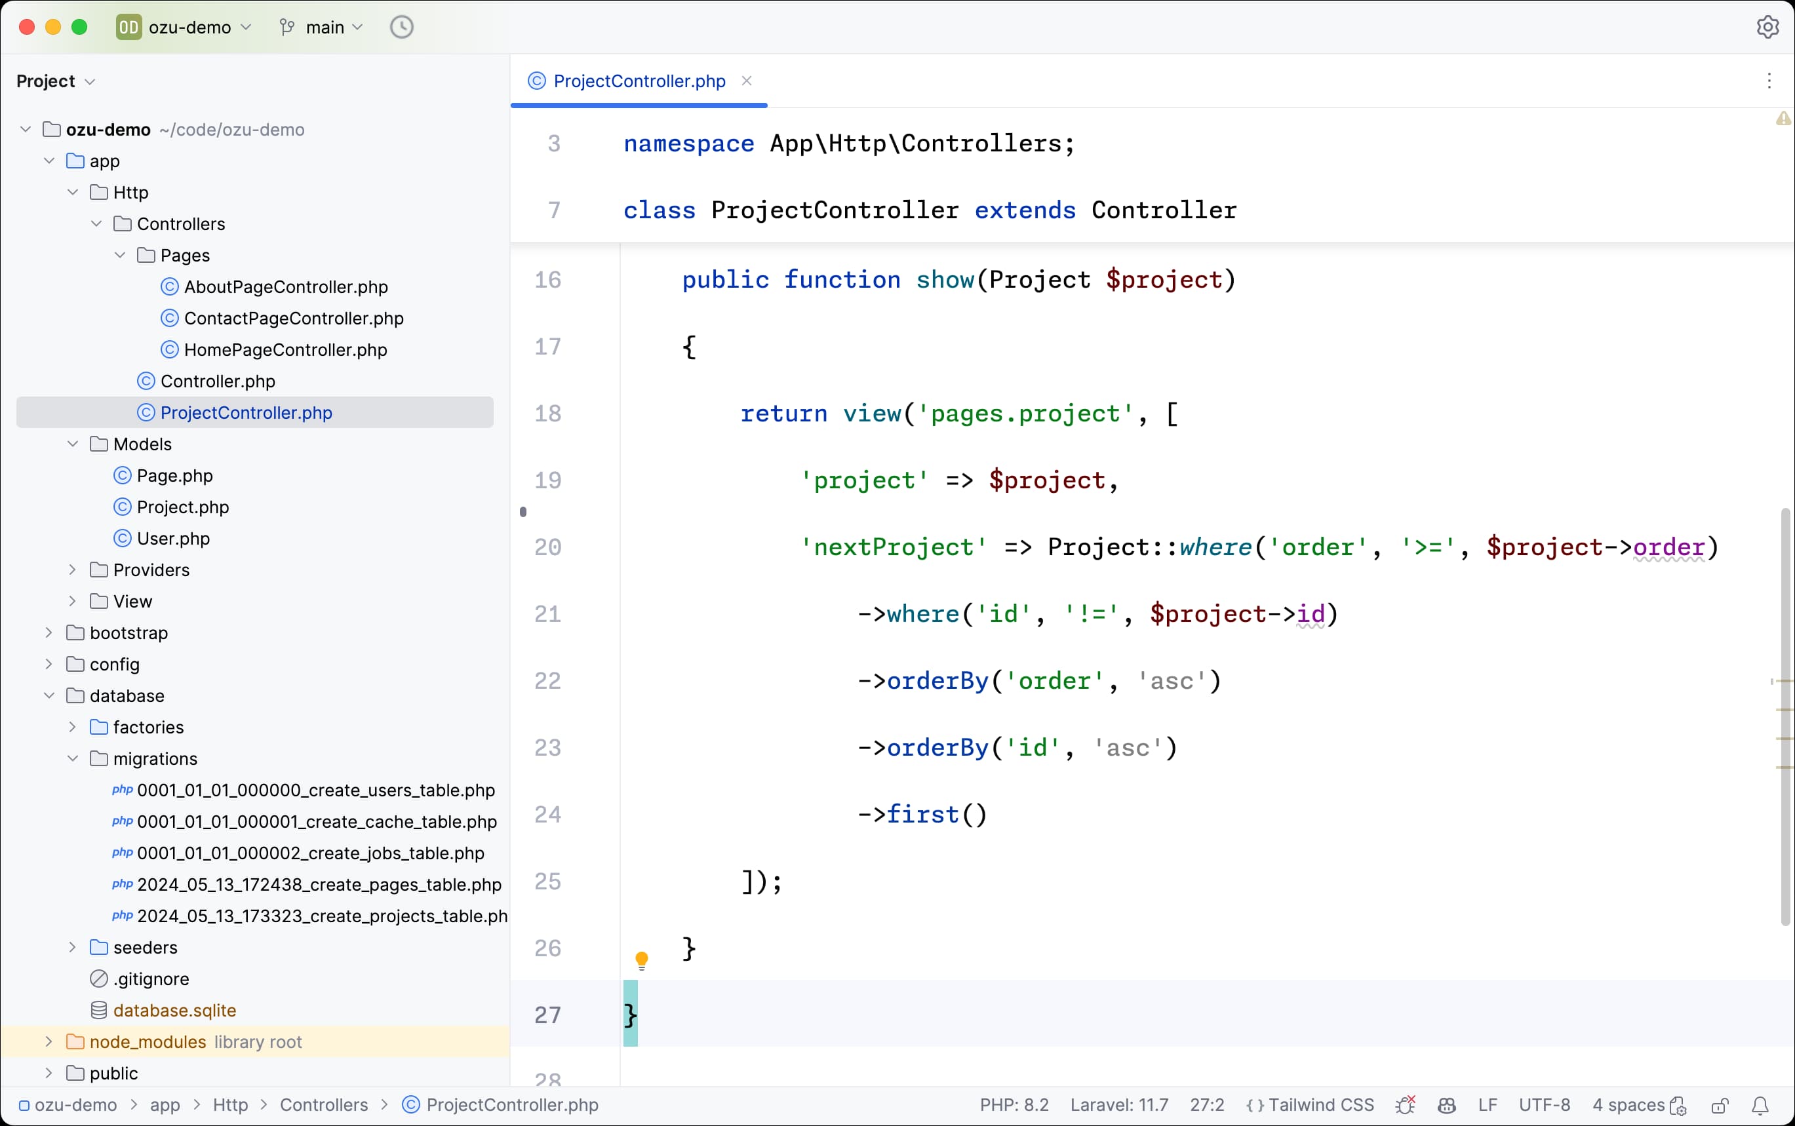The height and width of the screenshot is (1126, 1795).
Task: Click the recent history clock icon
Action: coord(401,28)
